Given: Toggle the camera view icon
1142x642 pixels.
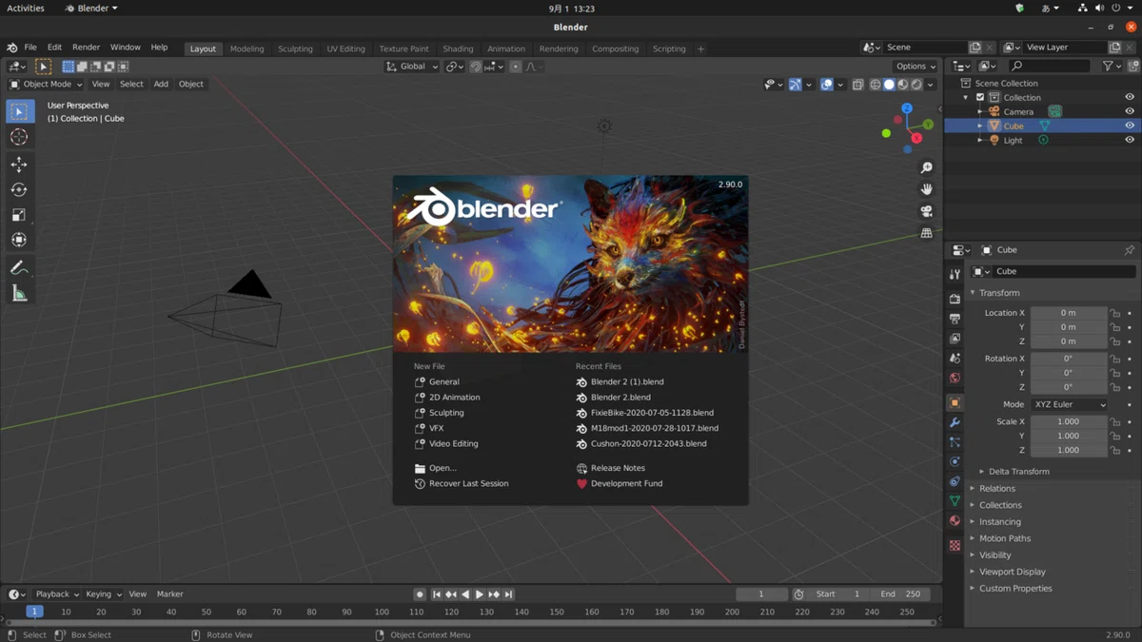Looking at the screenshot, I should click(x=926, y=211).
